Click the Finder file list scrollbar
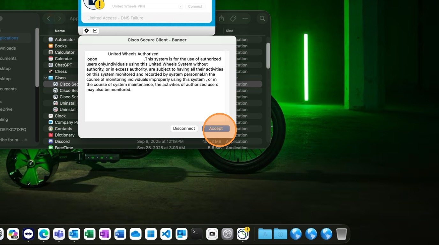 click(268, 56)
